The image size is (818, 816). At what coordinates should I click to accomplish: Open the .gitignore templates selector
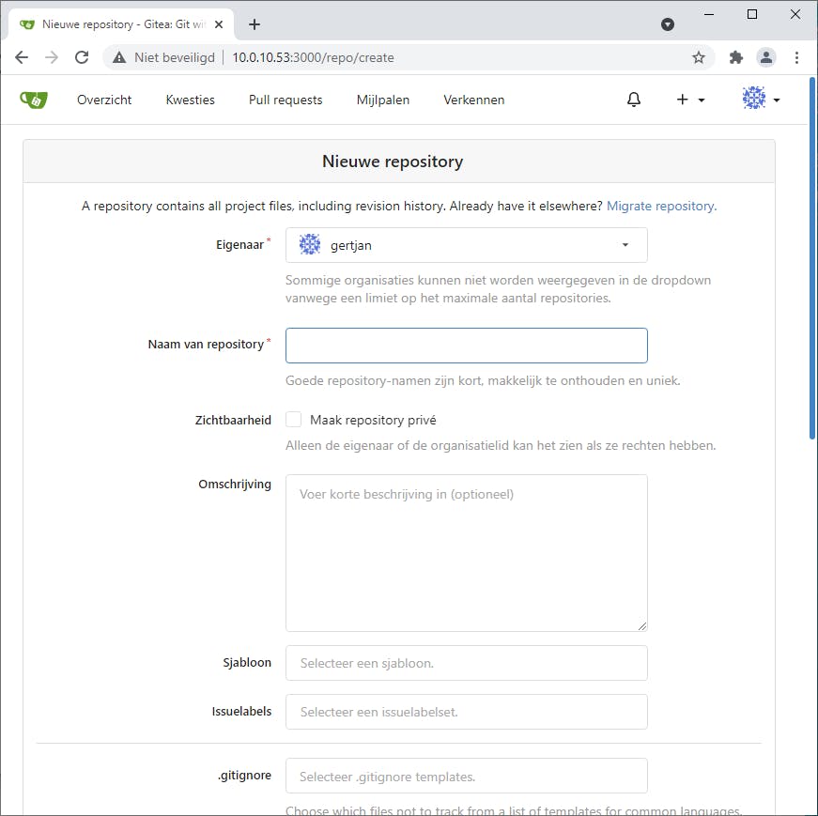click(x=466, y=776)
